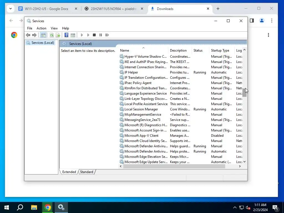Switch to the Extended tab

(x=69, y=172)
